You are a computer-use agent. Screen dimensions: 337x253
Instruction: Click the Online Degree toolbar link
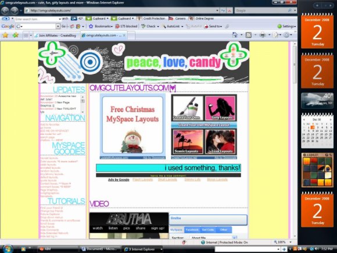[202, 19]
